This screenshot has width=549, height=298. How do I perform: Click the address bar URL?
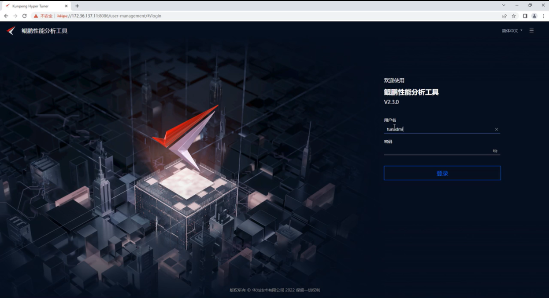[109, 16]
